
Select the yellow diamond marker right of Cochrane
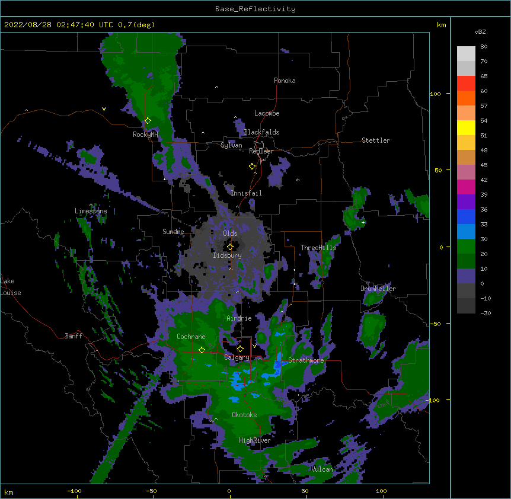pyautogui.click(x=202, y=350)
